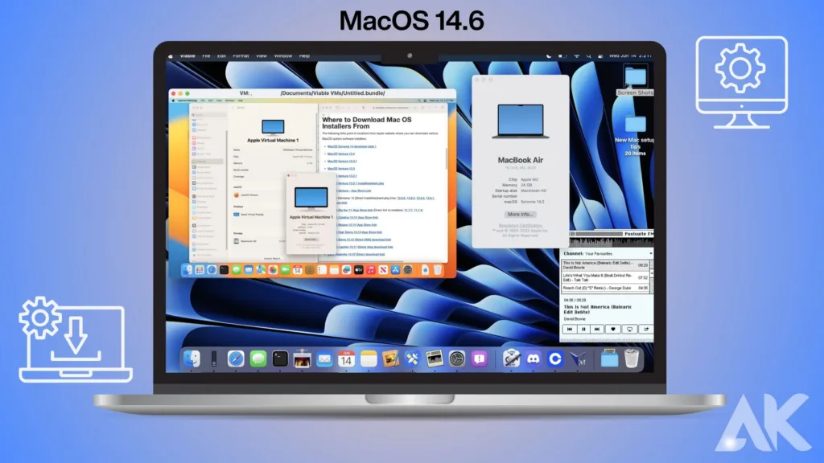Open the blue folder in the Dock
The image size is (824, 463).
pyautogui.click(x=609, y=359)
